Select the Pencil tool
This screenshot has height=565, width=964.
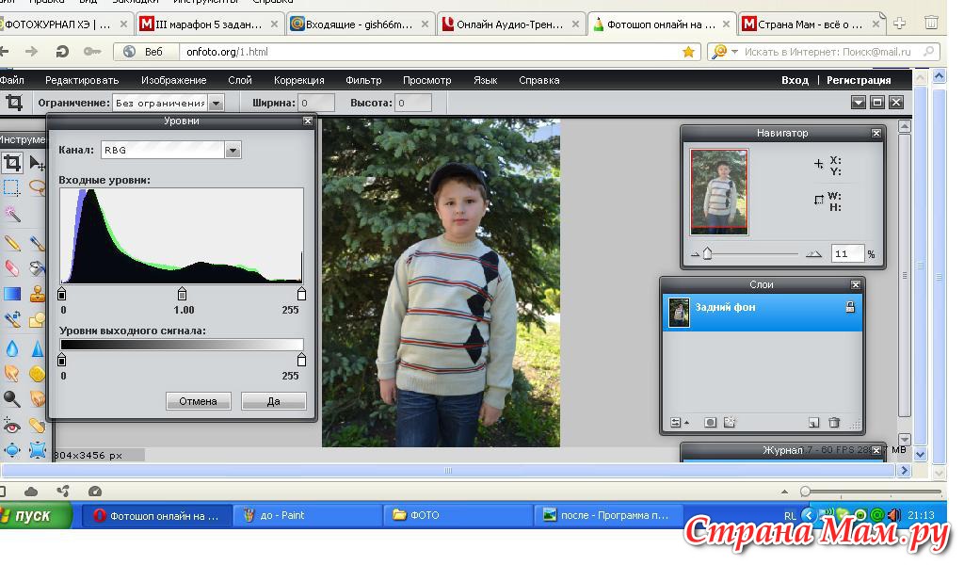[12, 243]
